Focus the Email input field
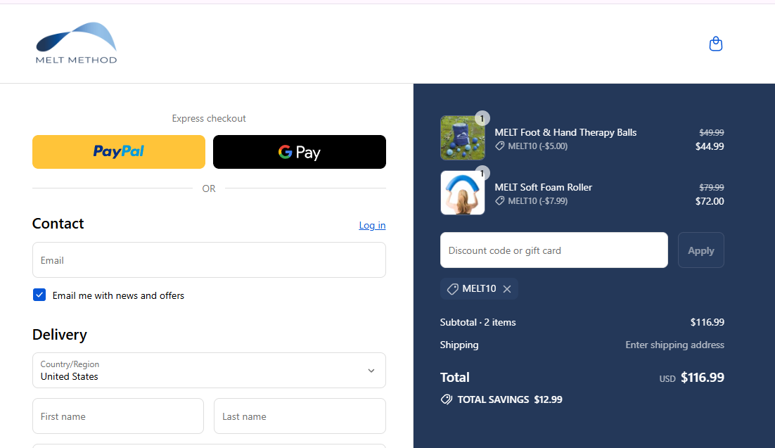 pyautogui.click(x=209, y=260)
